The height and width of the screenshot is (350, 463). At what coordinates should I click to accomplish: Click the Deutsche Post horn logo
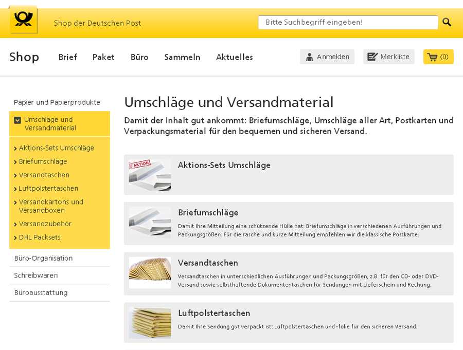24,20
